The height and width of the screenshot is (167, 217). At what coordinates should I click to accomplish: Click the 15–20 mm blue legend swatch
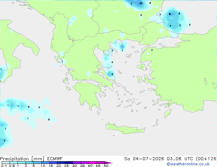[53, 163]
